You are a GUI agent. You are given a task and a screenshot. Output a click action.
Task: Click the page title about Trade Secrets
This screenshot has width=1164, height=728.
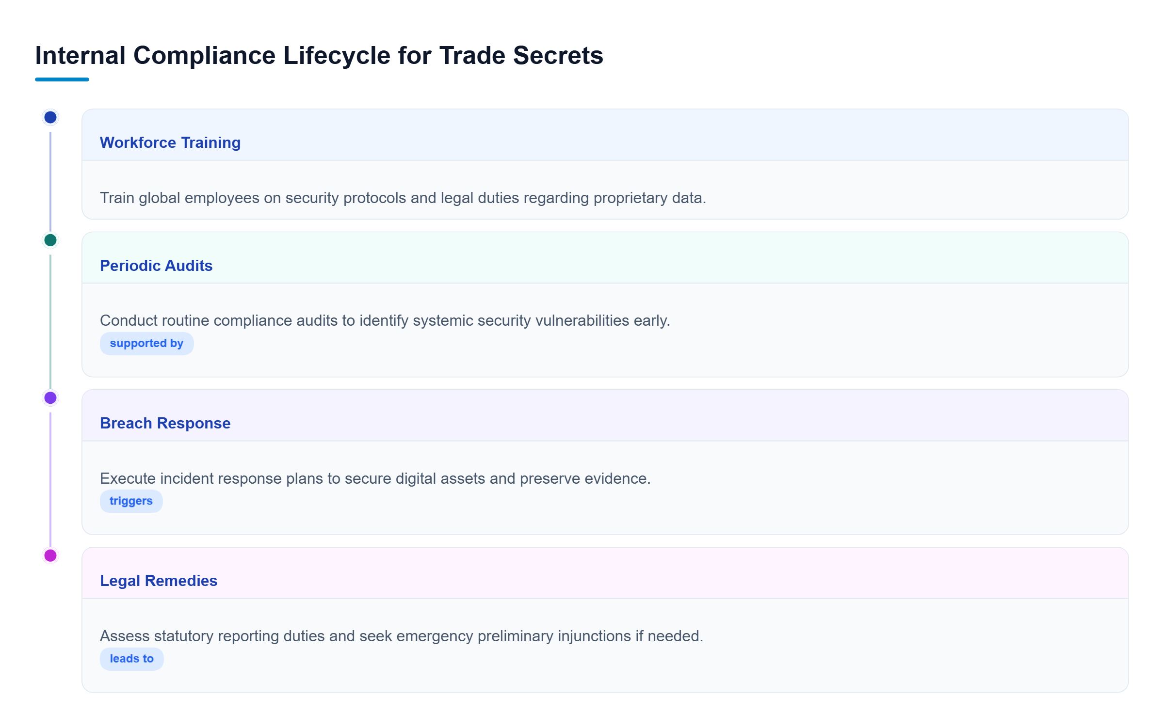[x=319, y=55]
